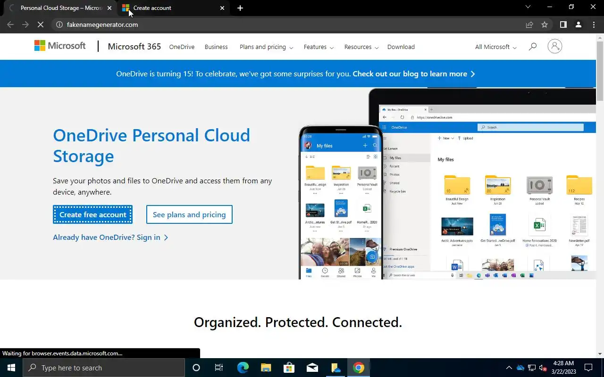Click the sign-in account avatar icon
The width and height of the screenshot is (604, 377).
click(x=554, y=46)
